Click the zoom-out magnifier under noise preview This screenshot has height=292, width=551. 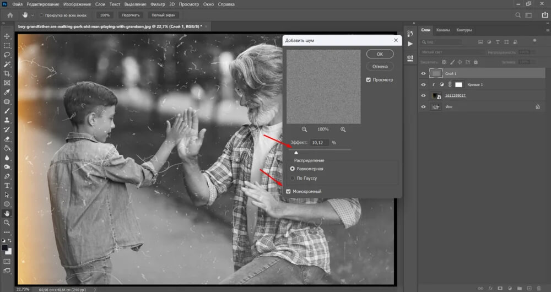[x=304, y=129]
